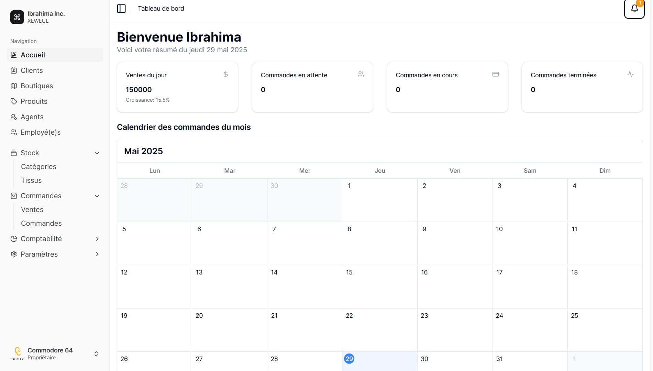Image resolution: width=653 pixels, height=371 pixels.
Task: Click the Ibrahima Inc. command logo icon
Action: coord(17,17)
